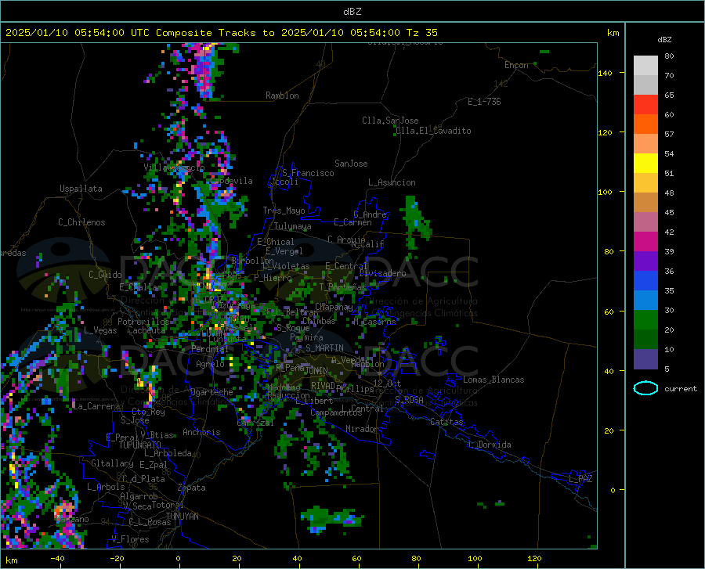Click the 'Tulumaya' map label

point(293,226)
